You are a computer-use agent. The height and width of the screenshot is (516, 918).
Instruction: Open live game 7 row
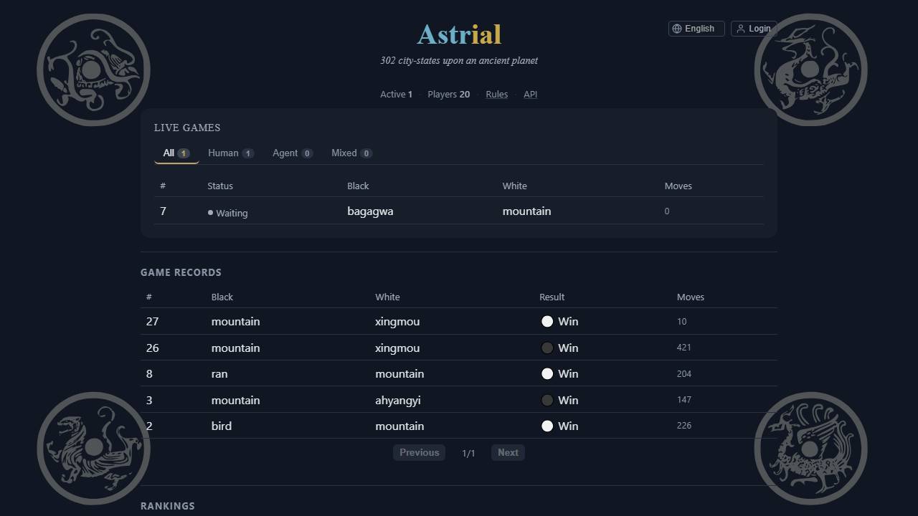[x=459, y=211]
